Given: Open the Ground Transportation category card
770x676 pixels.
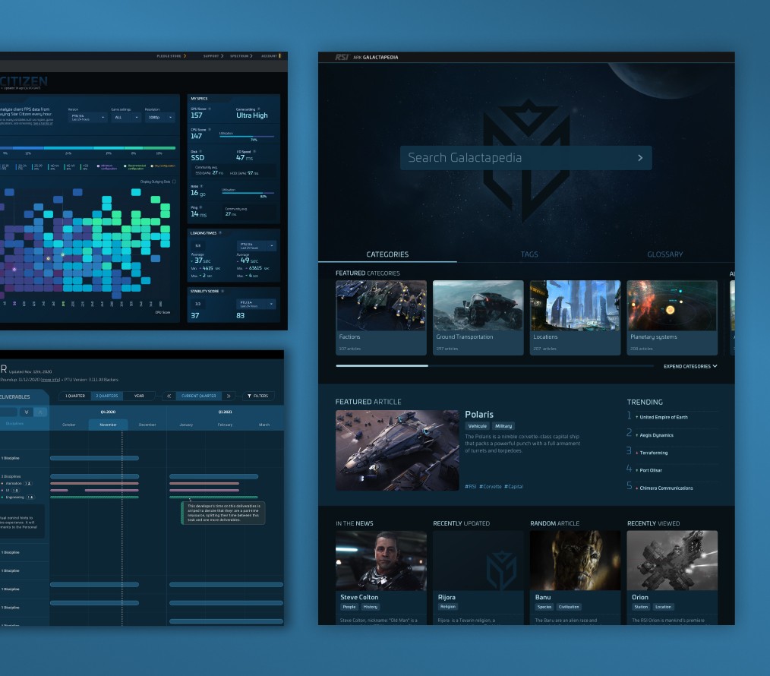Looking at the screenshot, I should (x=478, y=317).
